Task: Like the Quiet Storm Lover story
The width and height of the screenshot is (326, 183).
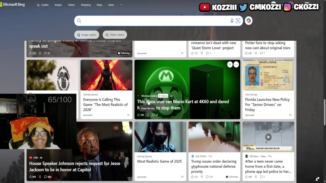Action: pyautogui.click(x=194, y=53)
